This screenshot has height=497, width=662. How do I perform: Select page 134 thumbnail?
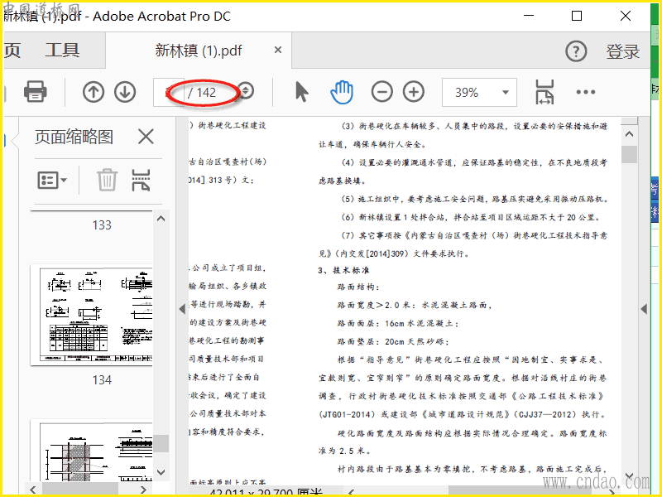tap(92, 315)
